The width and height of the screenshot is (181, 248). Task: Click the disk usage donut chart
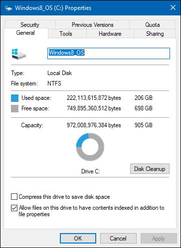tap(90, 147)
